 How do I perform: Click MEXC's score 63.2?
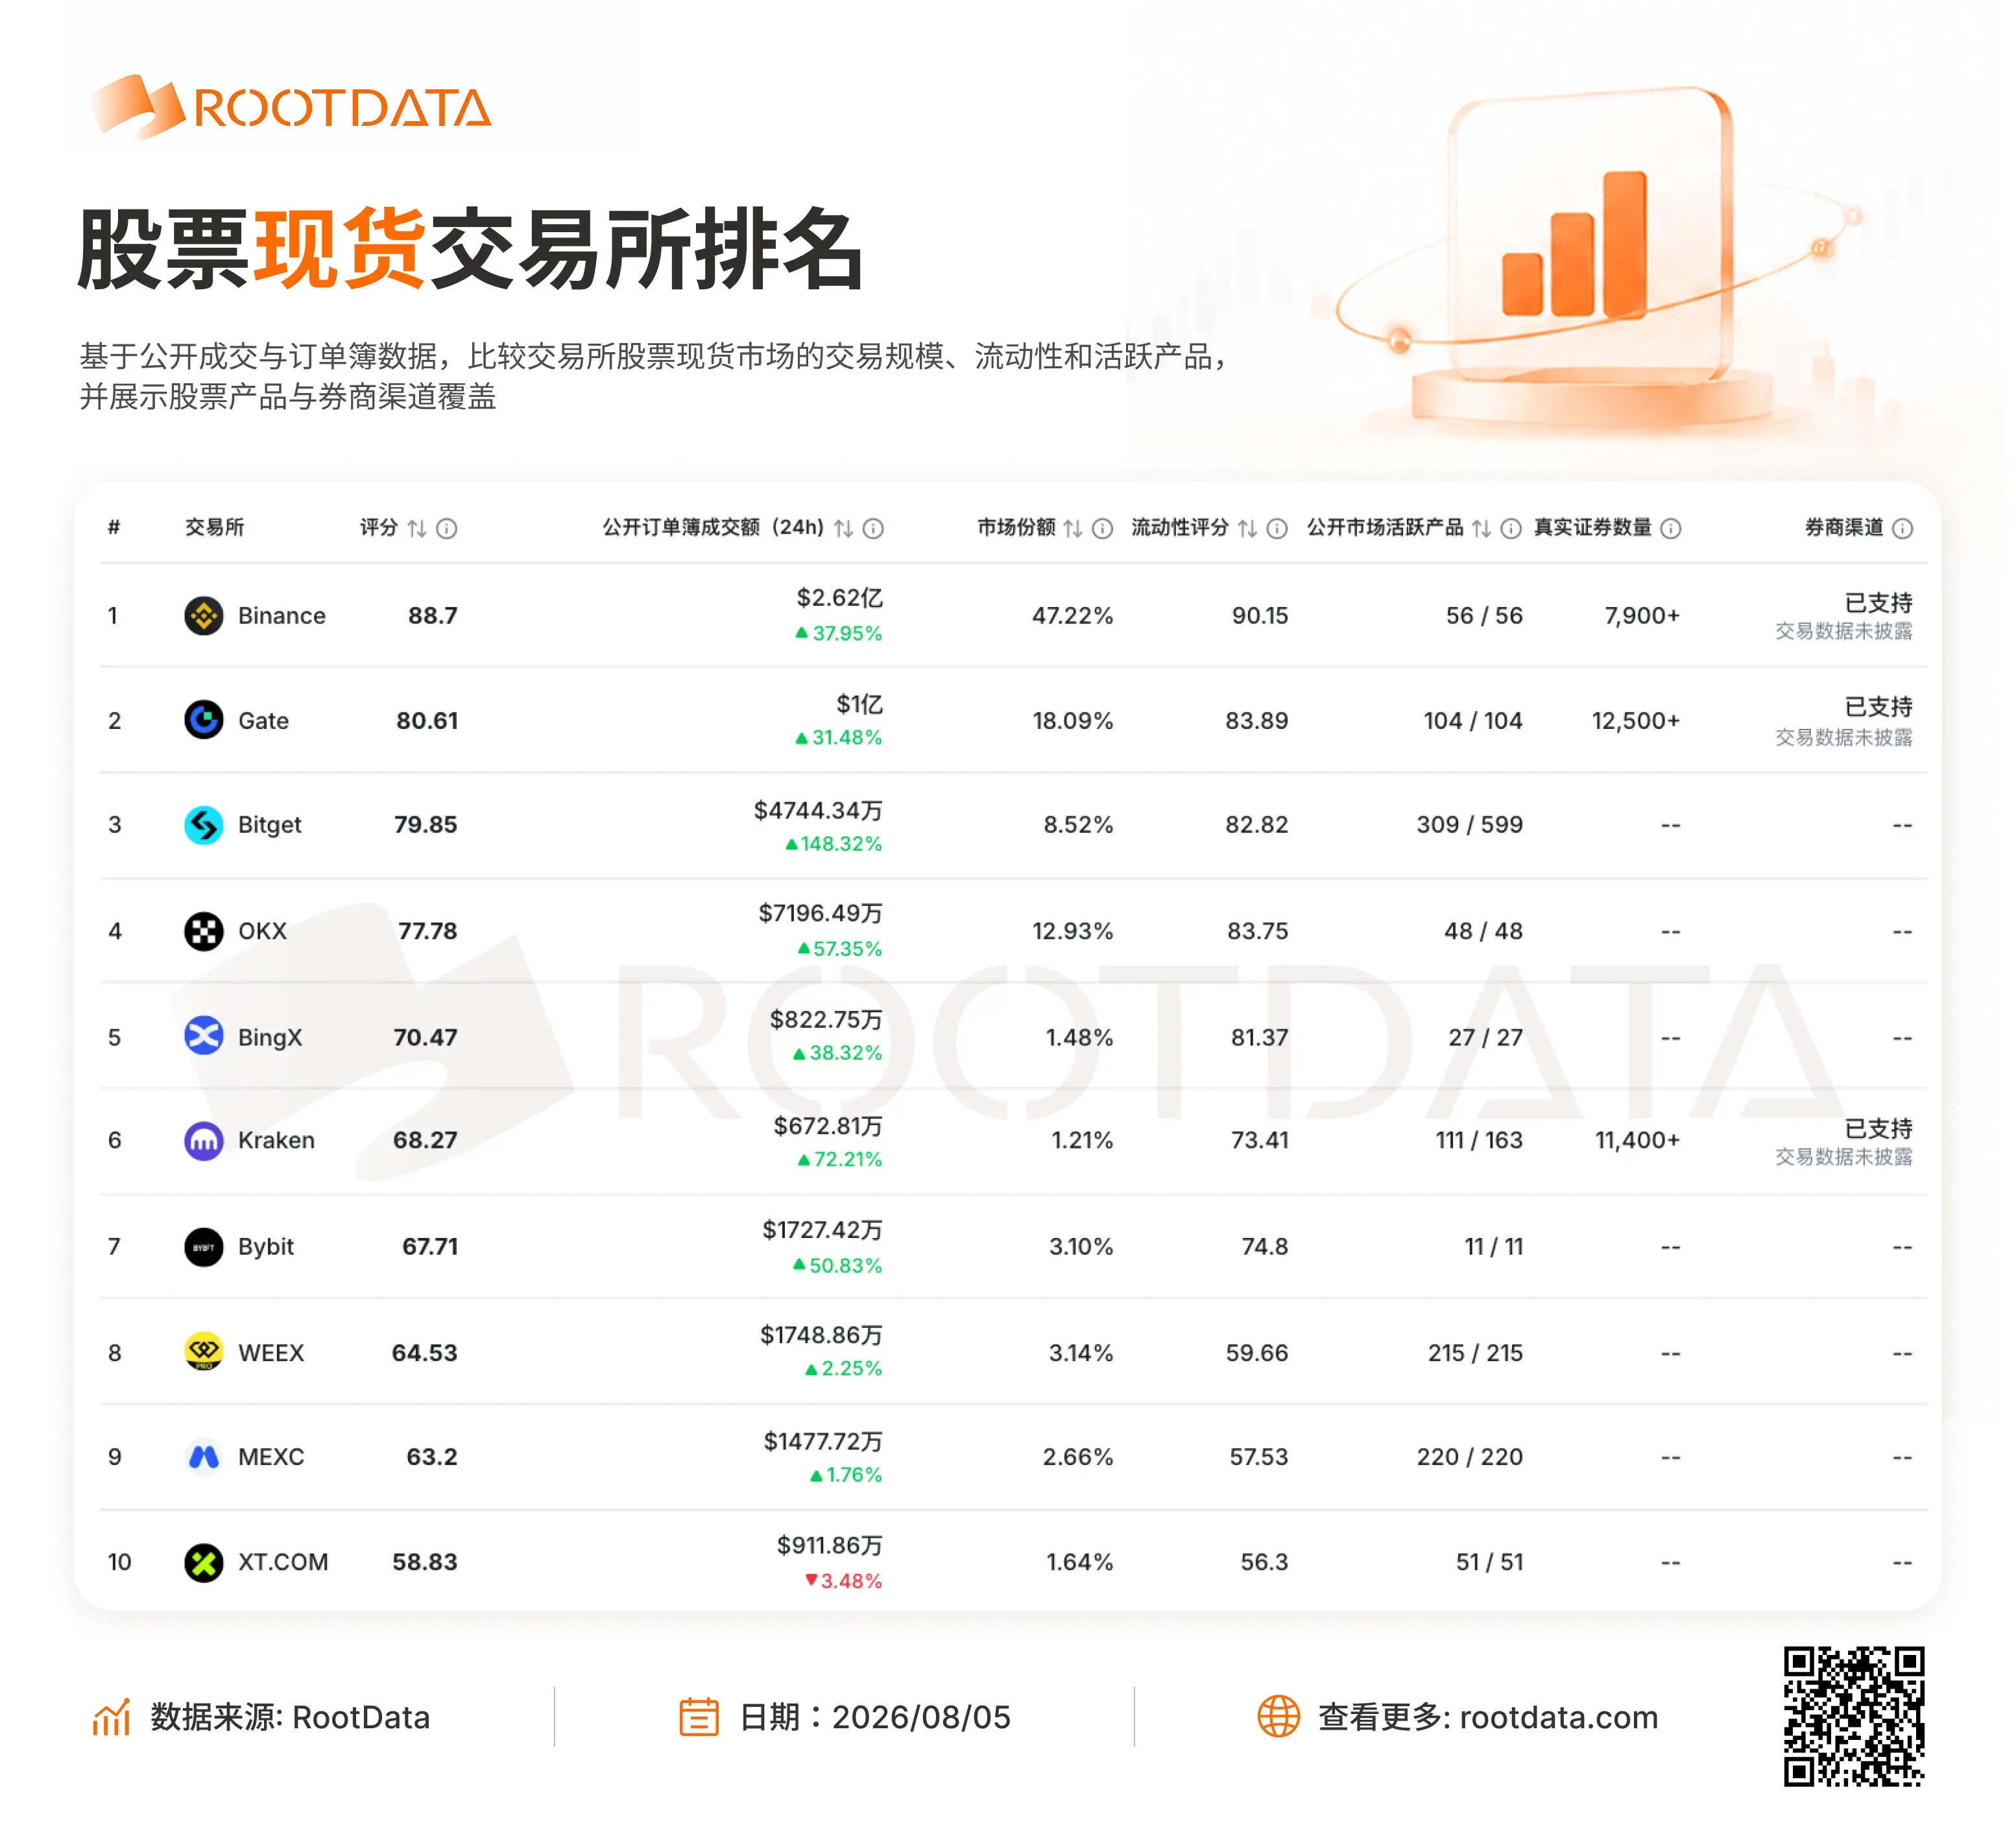(432, 1456)
